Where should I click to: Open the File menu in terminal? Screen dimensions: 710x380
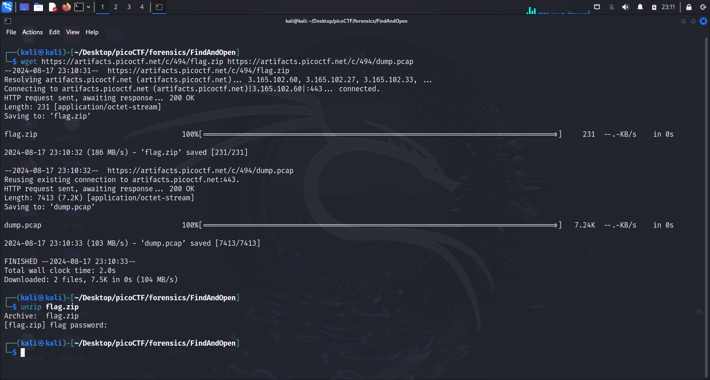(11, 32)
